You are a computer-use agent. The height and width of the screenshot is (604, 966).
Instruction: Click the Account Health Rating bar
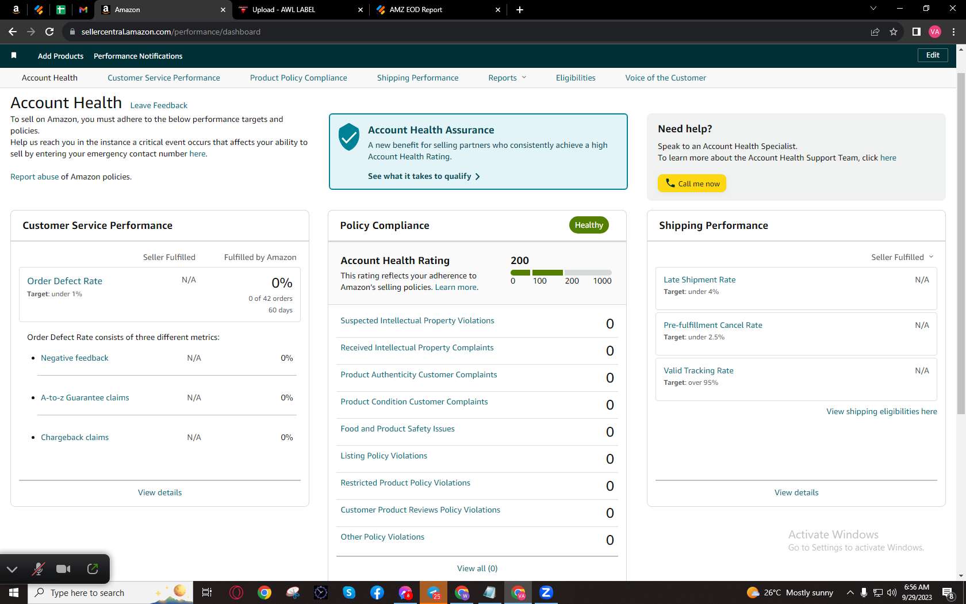pyautogui.click(x=561, y=273)
